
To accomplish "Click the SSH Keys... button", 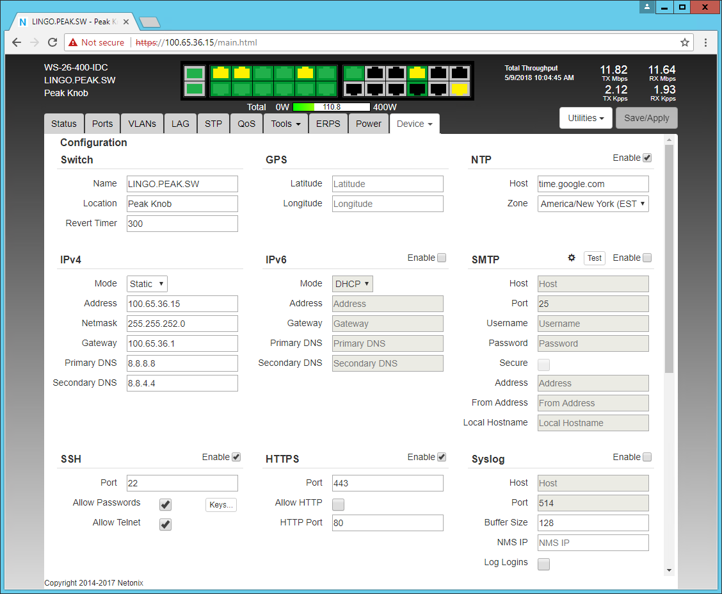I will point(221,505).
